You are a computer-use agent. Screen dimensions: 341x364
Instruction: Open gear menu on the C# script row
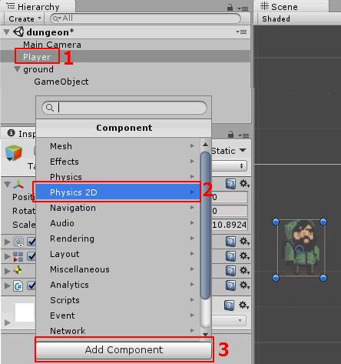(x=244, y=286)
